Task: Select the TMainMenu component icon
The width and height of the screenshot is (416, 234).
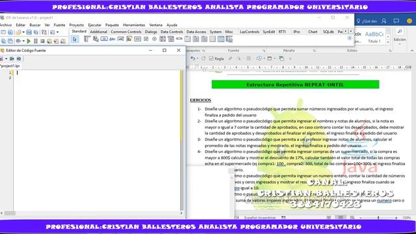Action: pyautogui.click(x=87, y=39)
